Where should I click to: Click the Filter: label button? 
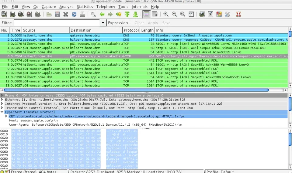coord(7,23)
